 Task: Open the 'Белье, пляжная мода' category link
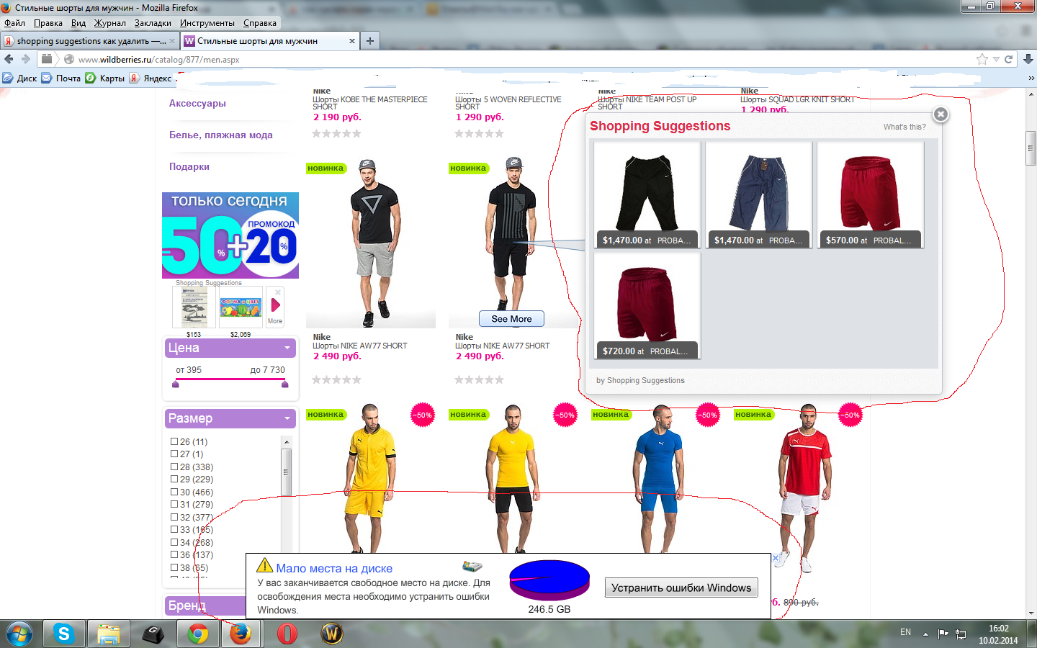point(221,135)
